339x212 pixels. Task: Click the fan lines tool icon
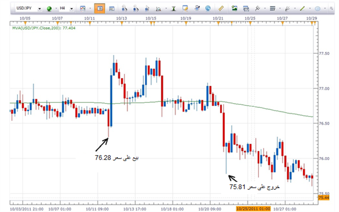pyautogui.click(x=287, y=9)
